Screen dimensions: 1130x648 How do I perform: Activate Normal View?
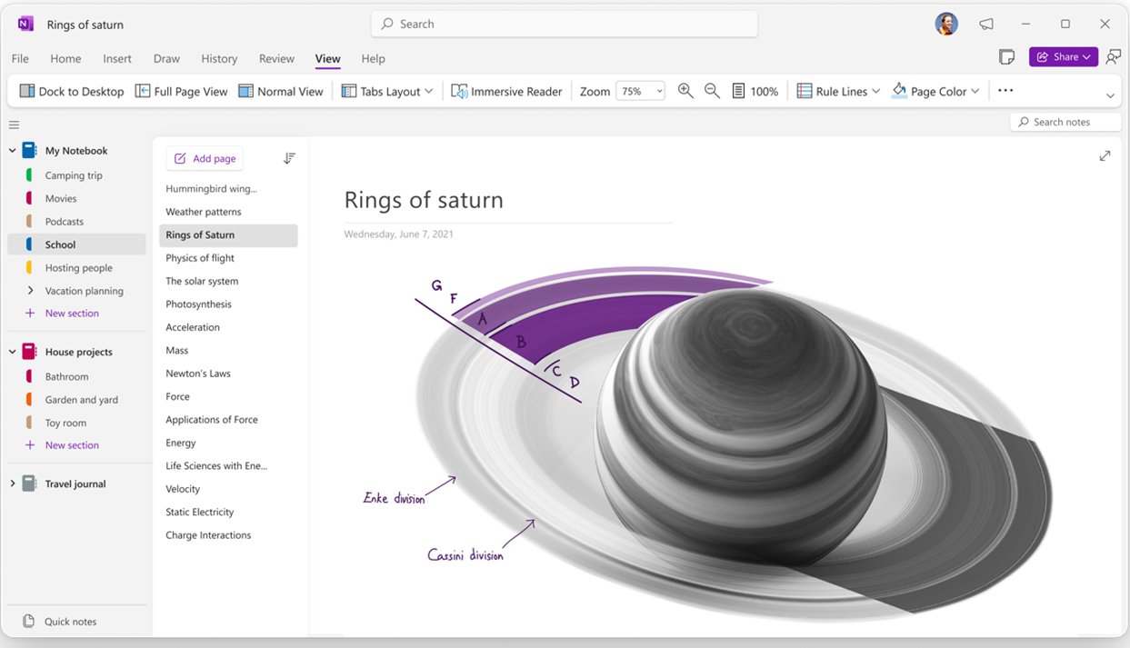click(281, 90)
